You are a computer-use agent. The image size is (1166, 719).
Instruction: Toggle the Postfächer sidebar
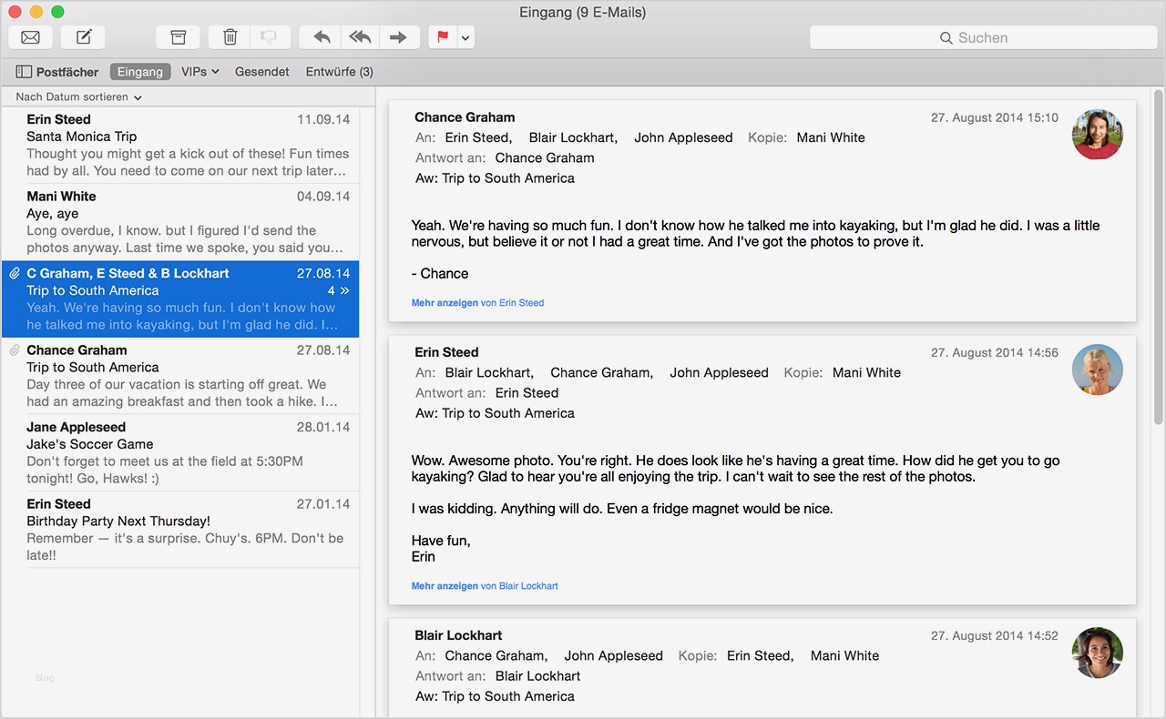tap(57, 72)
